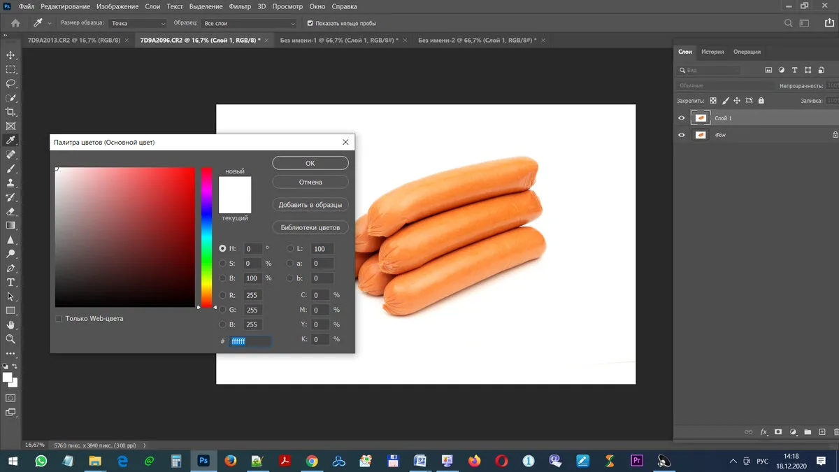The height and width of the screenshot is (472, 839).
Task: Select the Eraser tool
Action: click(x=10, y=211)
